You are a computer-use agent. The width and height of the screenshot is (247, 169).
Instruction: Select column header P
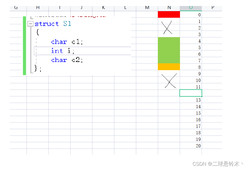[x=213, y=8]
